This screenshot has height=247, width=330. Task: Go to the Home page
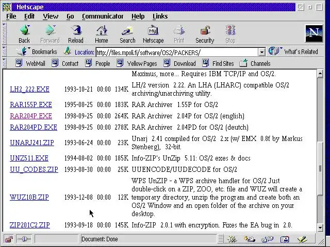102,34
